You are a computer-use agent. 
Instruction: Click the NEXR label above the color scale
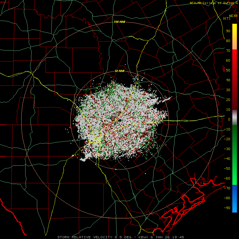[233, 16]
